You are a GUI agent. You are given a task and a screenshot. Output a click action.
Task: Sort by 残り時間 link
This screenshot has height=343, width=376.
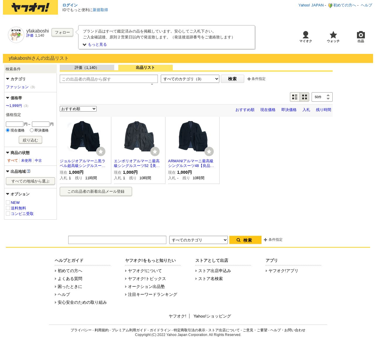pos(324,110)
